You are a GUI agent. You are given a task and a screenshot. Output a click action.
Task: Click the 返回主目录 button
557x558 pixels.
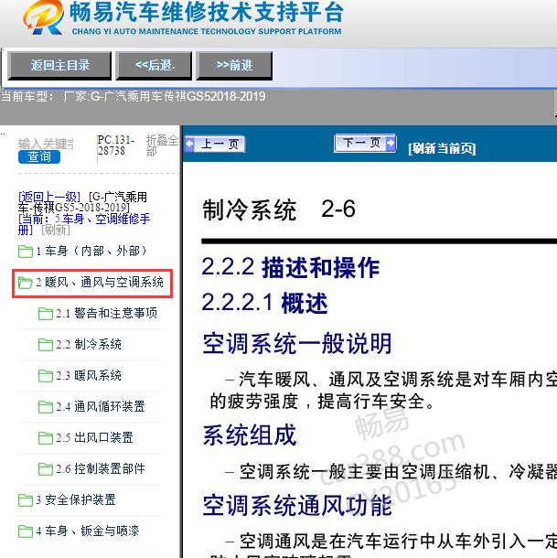point(59,65)
